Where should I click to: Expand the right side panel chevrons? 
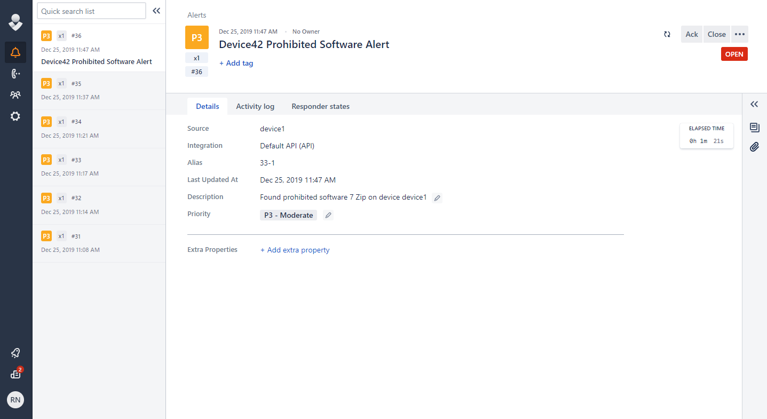click(x=754, y=104)
